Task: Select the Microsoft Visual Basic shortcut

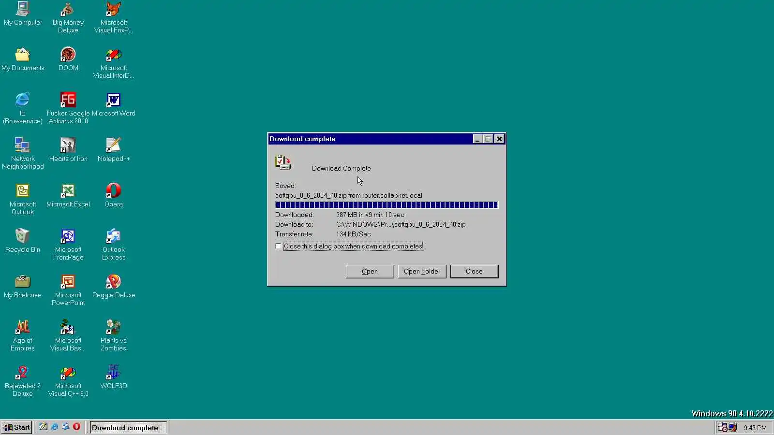Action: pos(68,335)
